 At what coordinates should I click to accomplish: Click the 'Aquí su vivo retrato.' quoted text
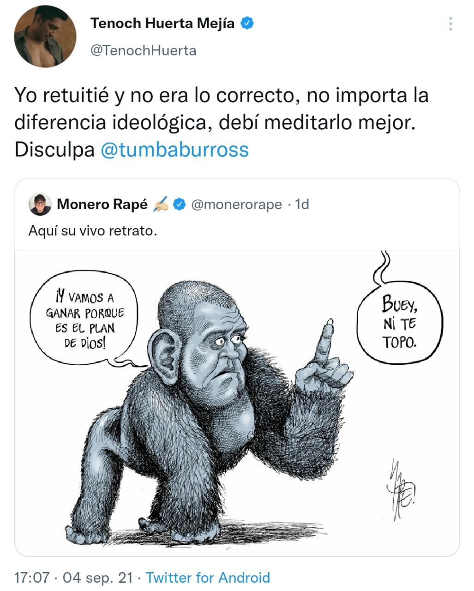click(x=93, y=230)
